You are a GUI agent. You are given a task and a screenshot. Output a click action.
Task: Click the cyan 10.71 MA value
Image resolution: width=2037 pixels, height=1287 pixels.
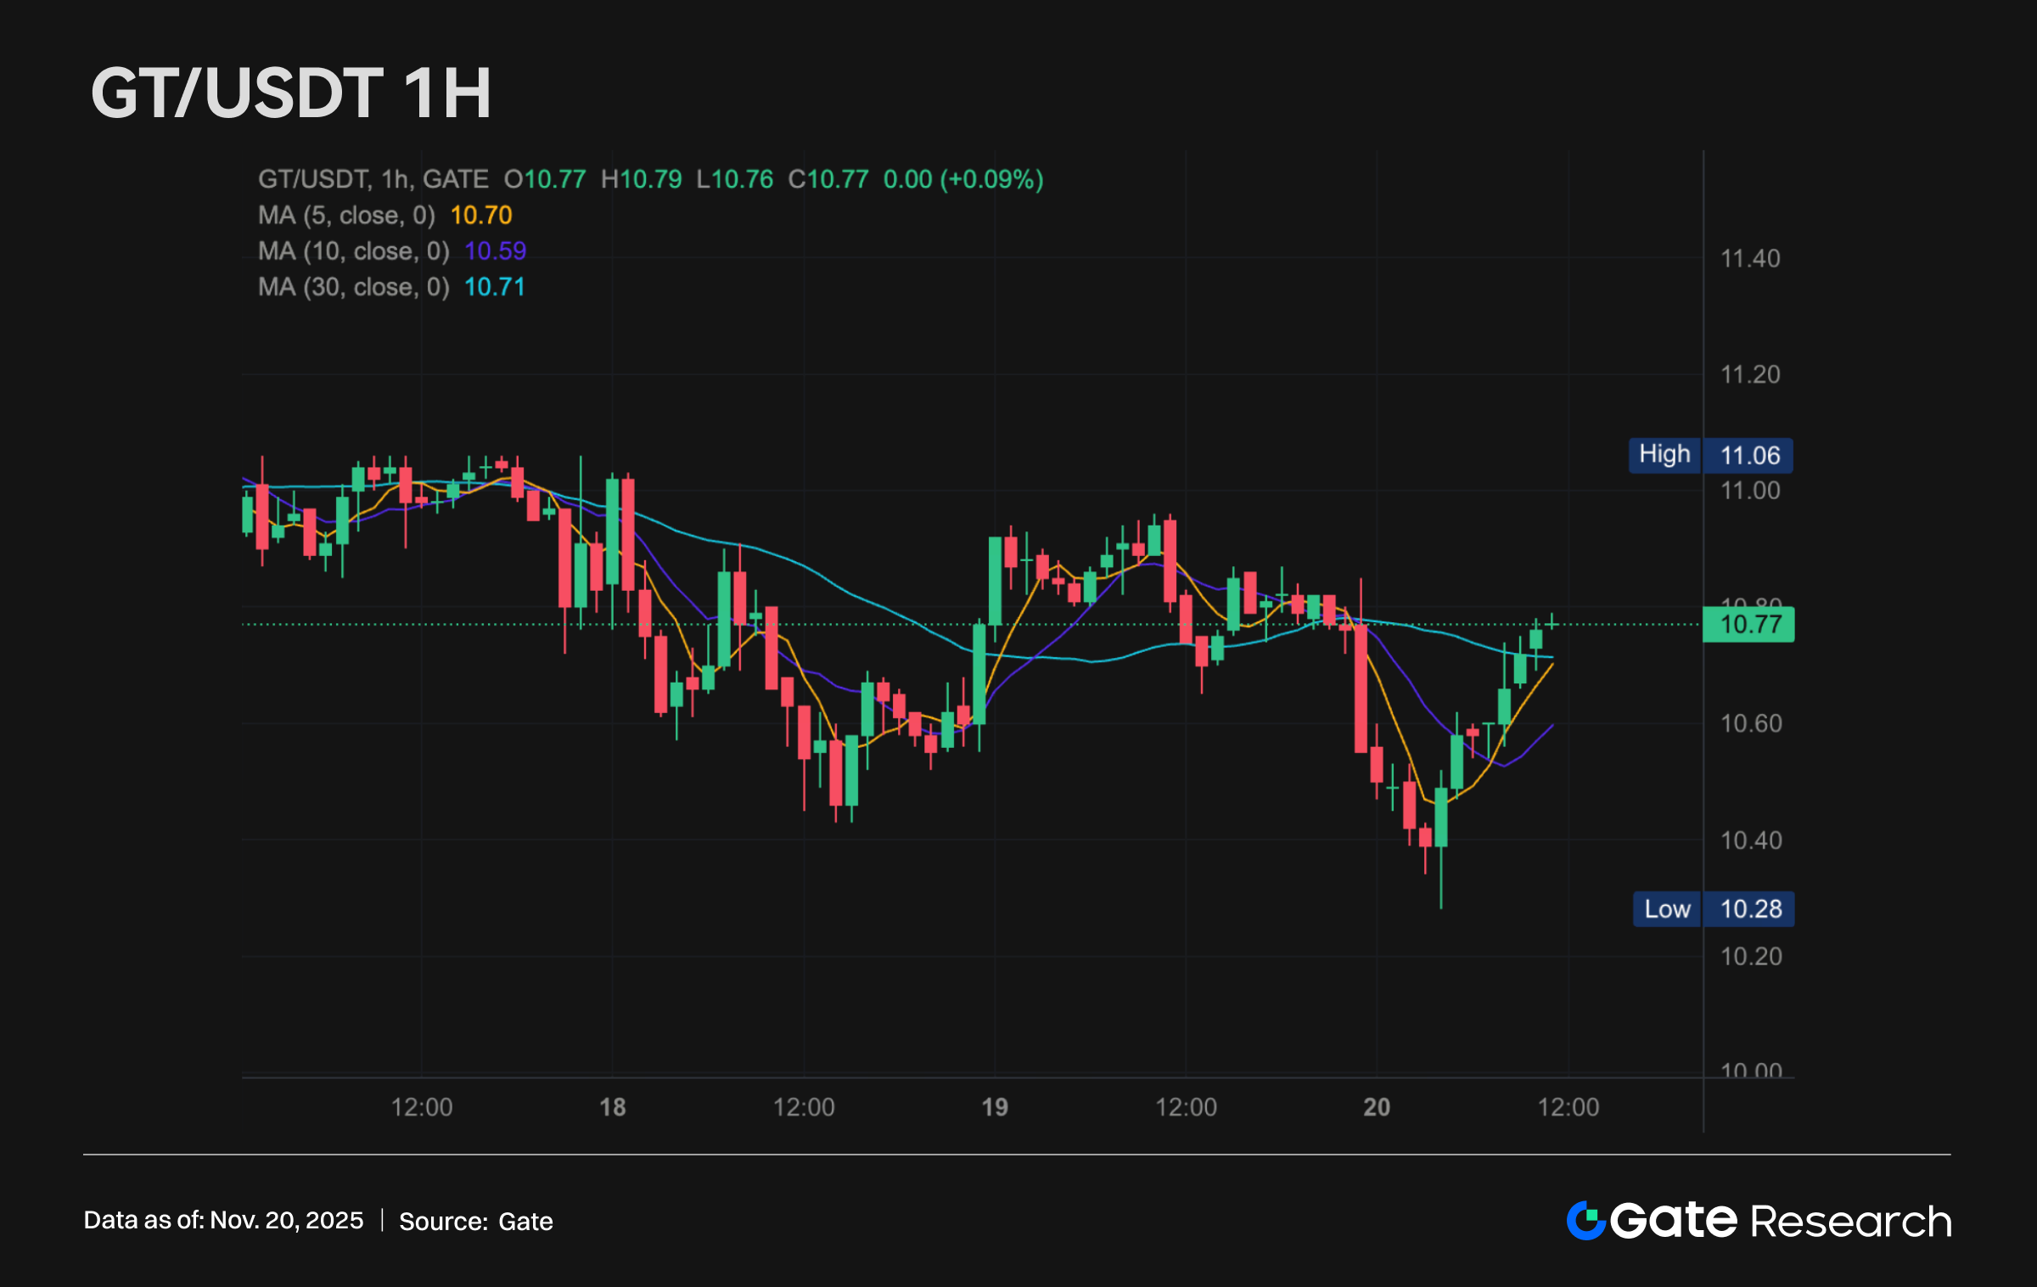point(495,287)
